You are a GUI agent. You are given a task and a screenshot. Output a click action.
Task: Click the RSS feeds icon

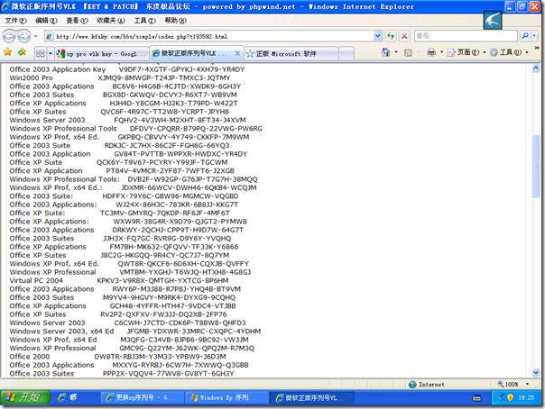[x=408, y=53]
